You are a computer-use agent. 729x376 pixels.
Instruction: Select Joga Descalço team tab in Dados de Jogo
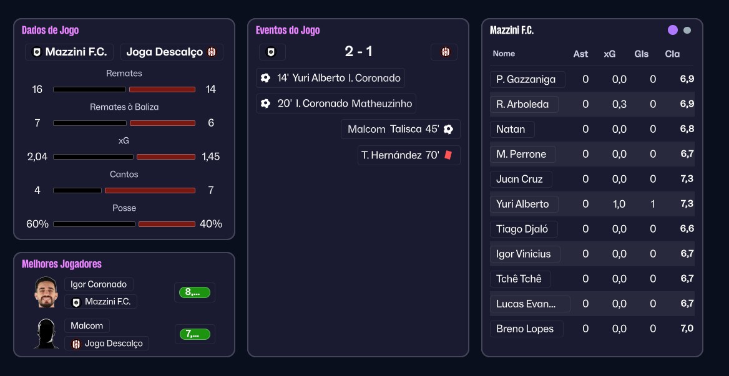tap(172, 52)
